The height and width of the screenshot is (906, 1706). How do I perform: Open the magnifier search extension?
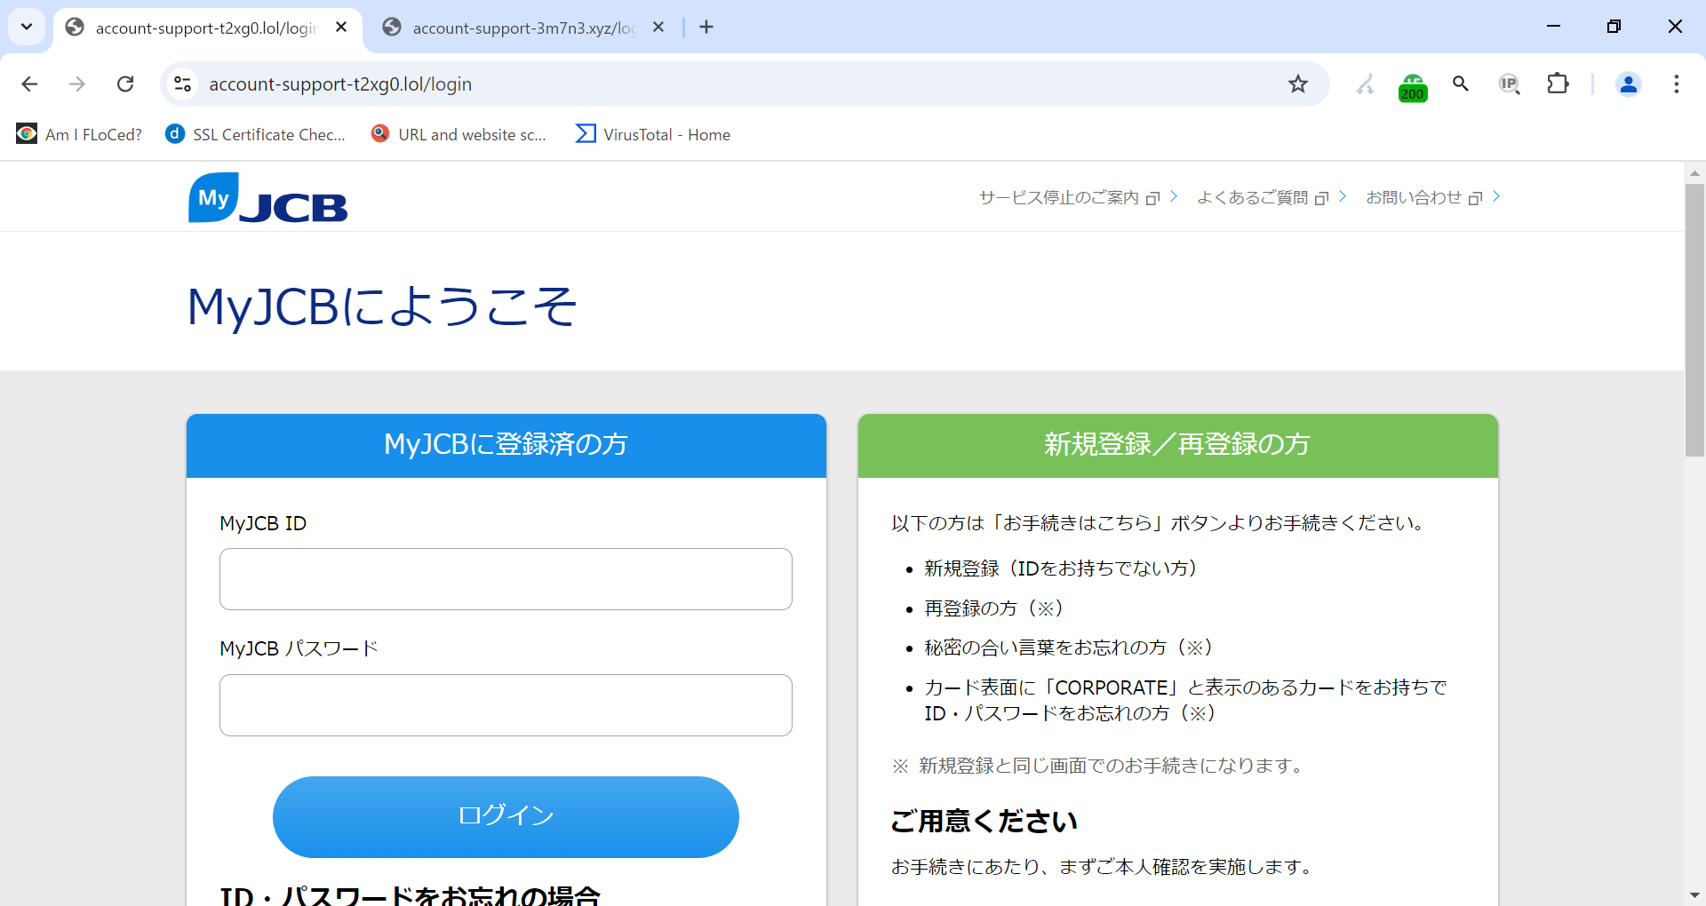(x=1461, y=83)
